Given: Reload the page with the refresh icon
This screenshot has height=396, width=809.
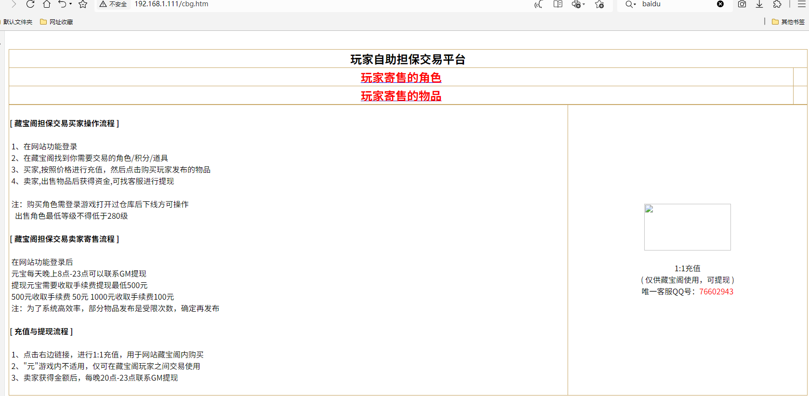Looking at the screenshot, I should pyautogui.click(x=30, y=4).
